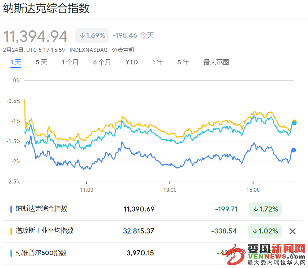Switch to the 5天 time range tab
Image resolution: width=308 pixels, height=268 pixels.
point(41,63)
